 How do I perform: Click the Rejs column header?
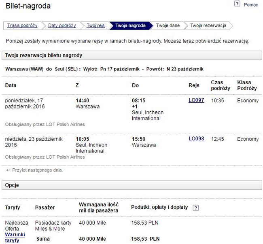point(194,85)
